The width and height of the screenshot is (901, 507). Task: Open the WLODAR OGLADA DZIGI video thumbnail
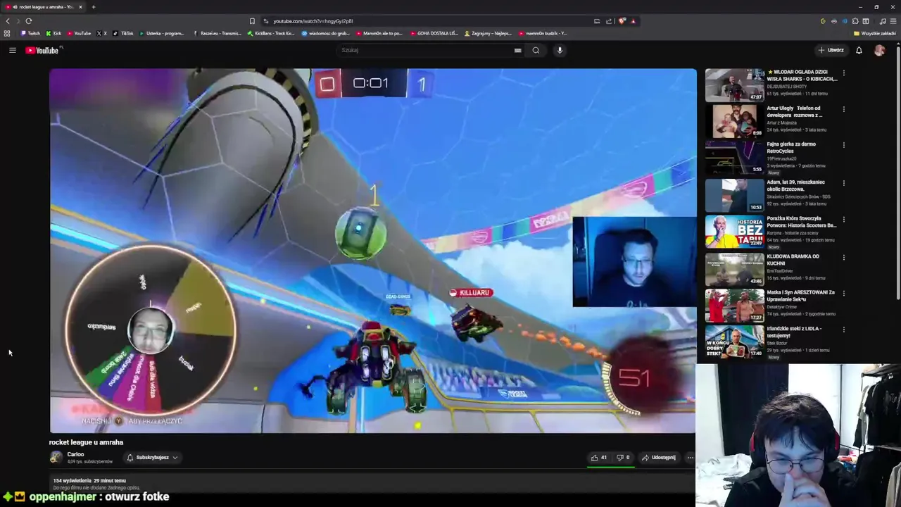pyautogui.click(x=734, y=85)
